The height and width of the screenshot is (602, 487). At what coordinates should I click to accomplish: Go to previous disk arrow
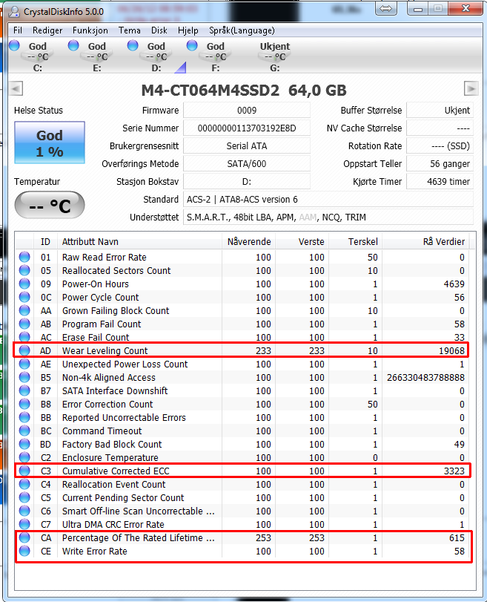click(x=16, y=88)
